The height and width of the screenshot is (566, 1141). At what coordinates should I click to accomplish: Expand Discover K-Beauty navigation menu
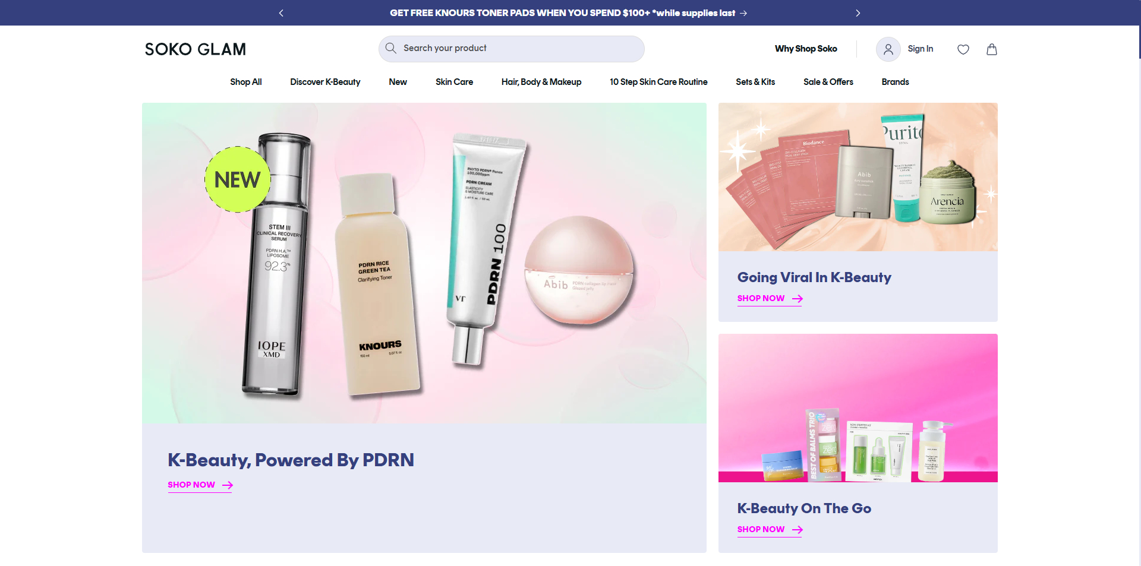(x=325, y=82)
